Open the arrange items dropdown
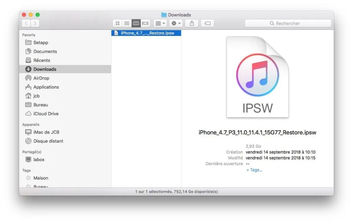The width and height of the screenshot is (353, 223). (x=160, y=23)
